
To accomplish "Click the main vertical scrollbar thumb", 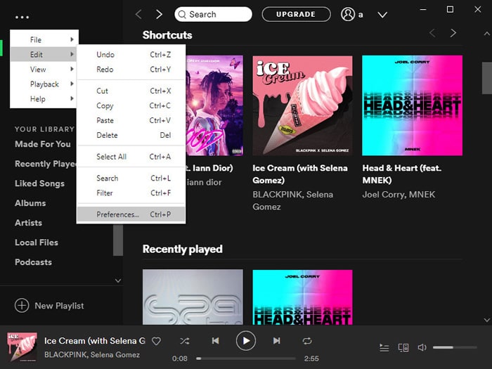I will click(x=486, y=78).
